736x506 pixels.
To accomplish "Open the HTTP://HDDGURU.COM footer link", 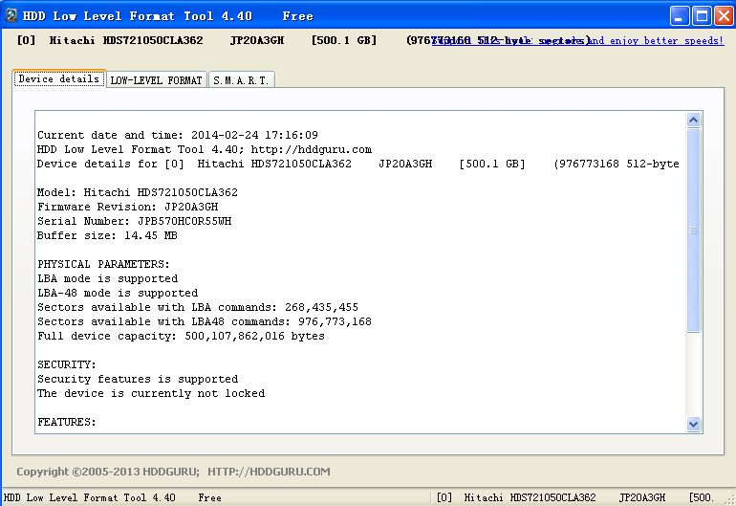I will click(x=269, y=472).
